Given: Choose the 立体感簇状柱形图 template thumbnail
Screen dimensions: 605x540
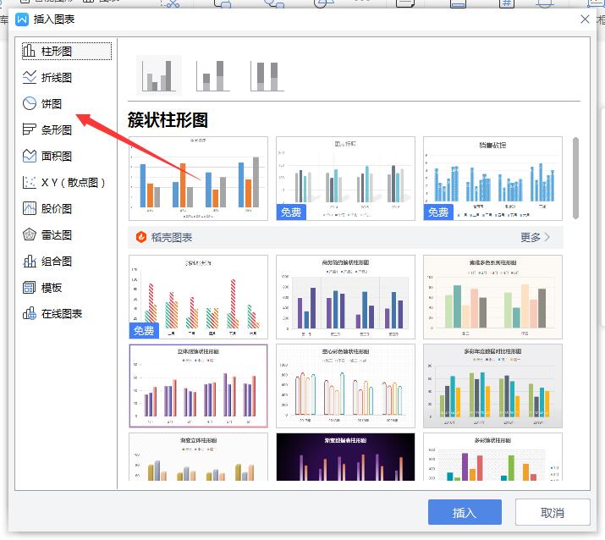Looking at the screenshot, I should (x=198, y=386).
